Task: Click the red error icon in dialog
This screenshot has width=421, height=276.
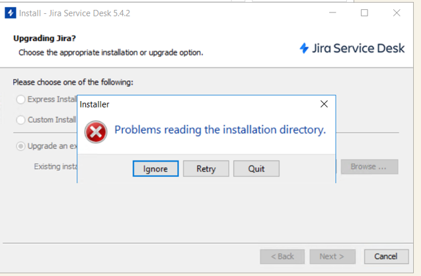Action: 96,131
